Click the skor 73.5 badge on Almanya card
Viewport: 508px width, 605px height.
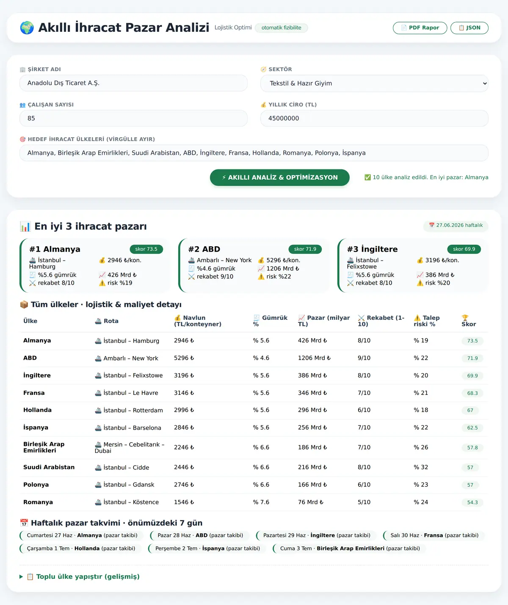146,249
